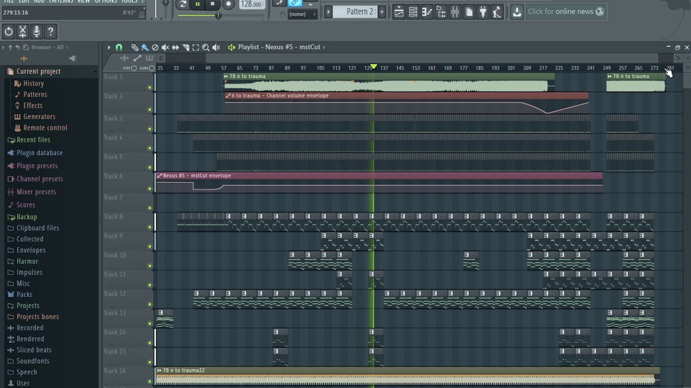Viewport: 691px width, 388px height.
Task: Open the Channel rack from top toolbar
Action: coord(413,11)
